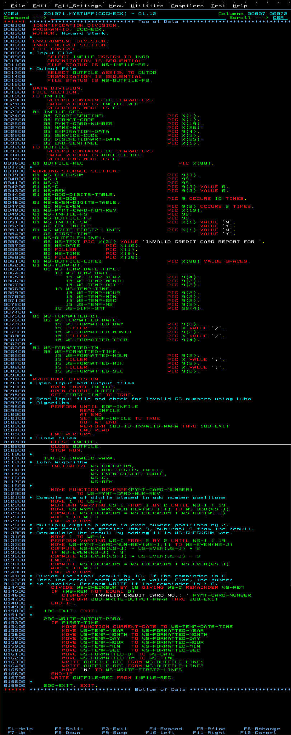Viewport: 291px width, 735px height.
Task: Click the F5=Rfind function key
Action: point(211,729)
